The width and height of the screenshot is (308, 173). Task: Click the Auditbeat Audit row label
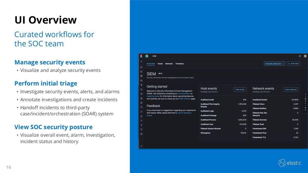[x=207, y=100]
